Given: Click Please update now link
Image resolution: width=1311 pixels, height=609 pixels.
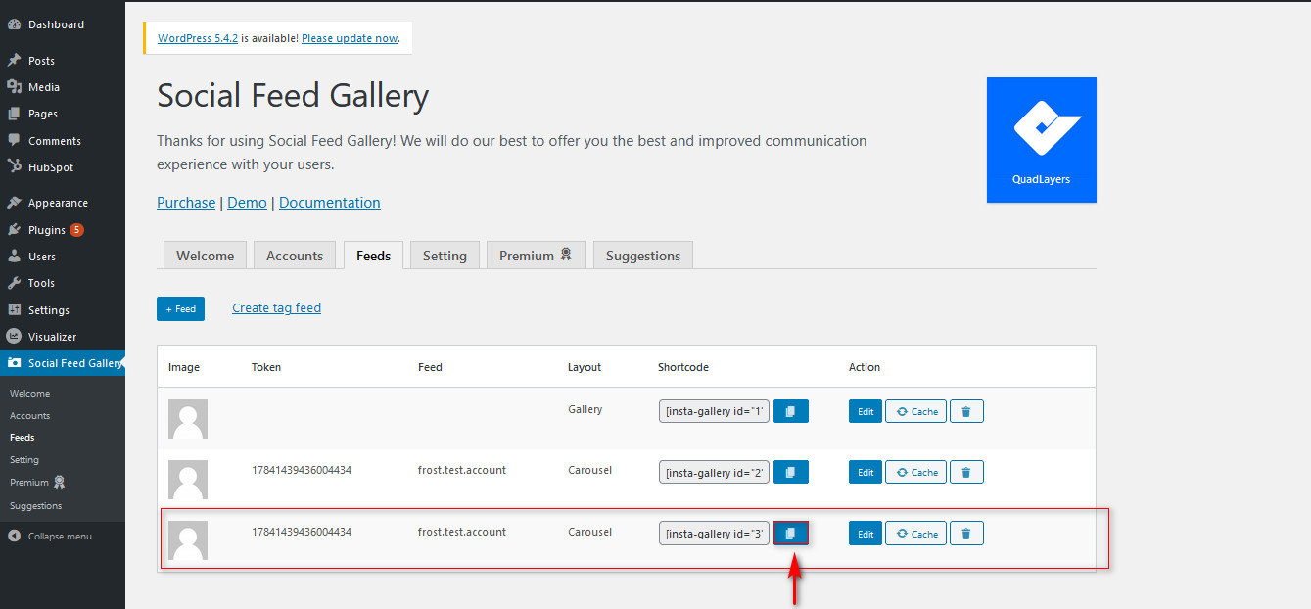Looking at the screenshot, I should [350, 38].
